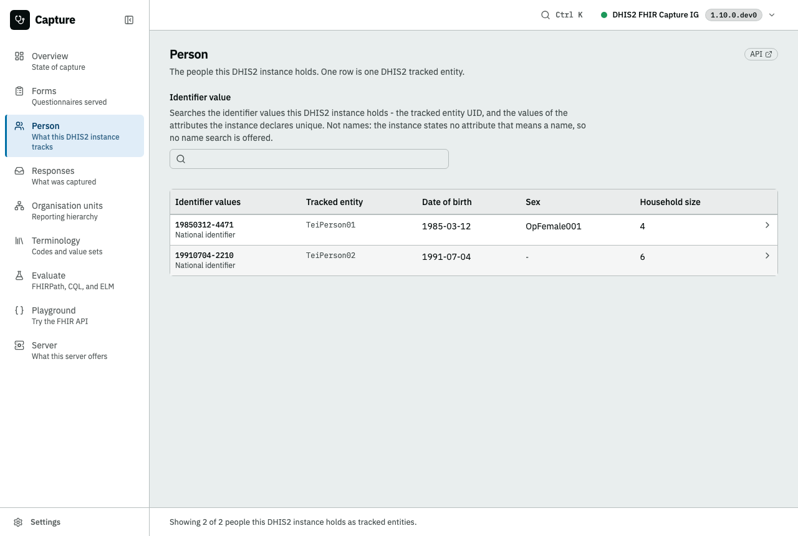The height and width of the screenshot is (536, 798).
Task: Click the Server icon in sidebar
Action: click(19, 345)
